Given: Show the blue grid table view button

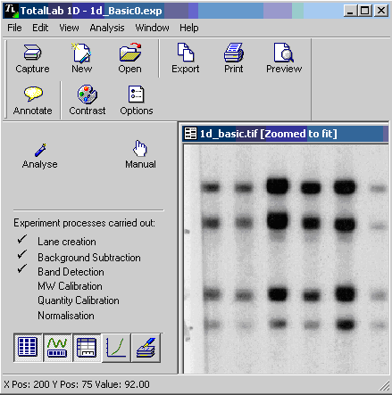Looking at the screenshot, I should click(28, 347).
